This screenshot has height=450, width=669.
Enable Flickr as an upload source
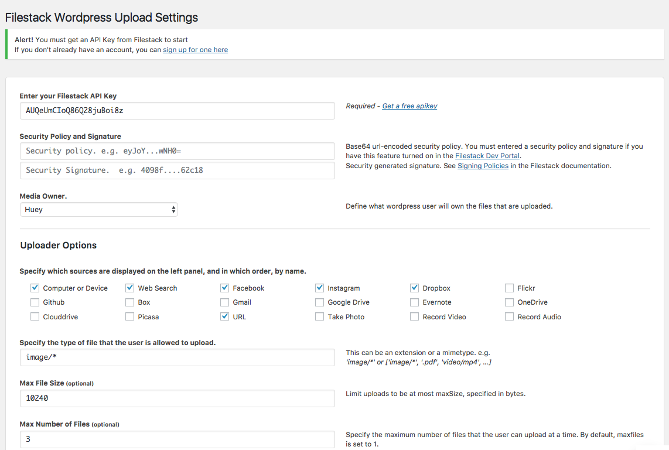click(509, 288)
